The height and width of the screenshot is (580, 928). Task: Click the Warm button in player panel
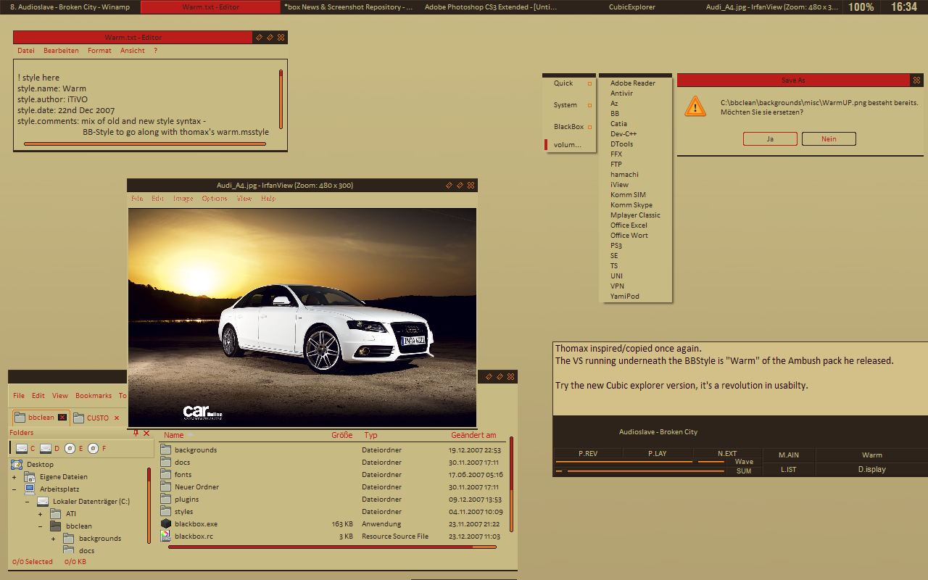click(x=872, y=455)
